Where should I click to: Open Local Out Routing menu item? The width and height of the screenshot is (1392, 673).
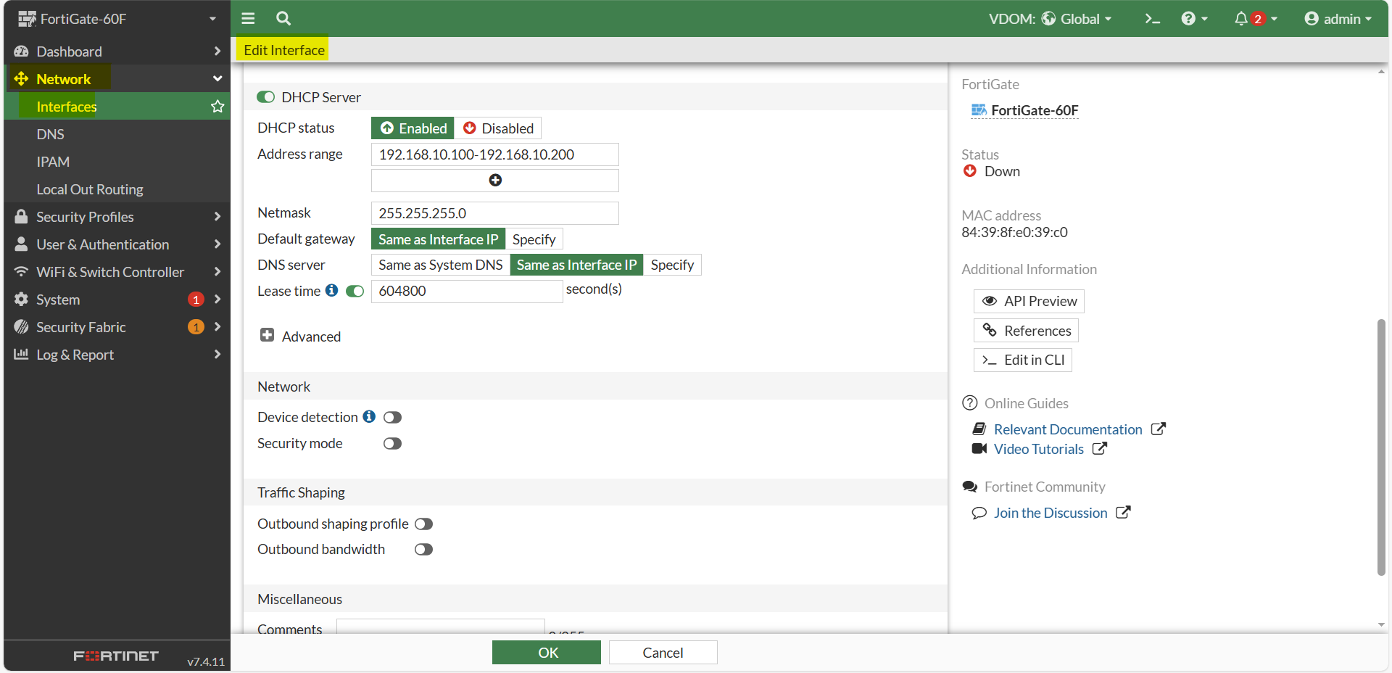pyautogui.click(x=117, y=189)
